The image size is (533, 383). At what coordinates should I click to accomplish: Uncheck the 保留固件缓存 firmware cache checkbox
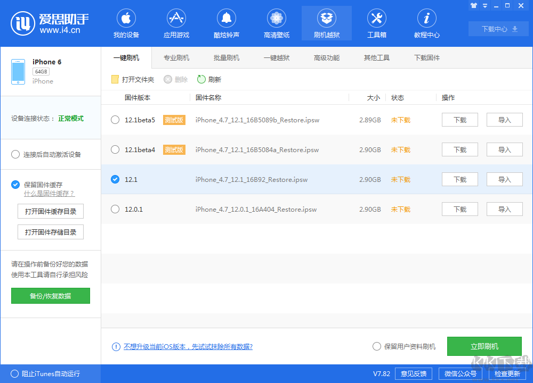[15, 185]
